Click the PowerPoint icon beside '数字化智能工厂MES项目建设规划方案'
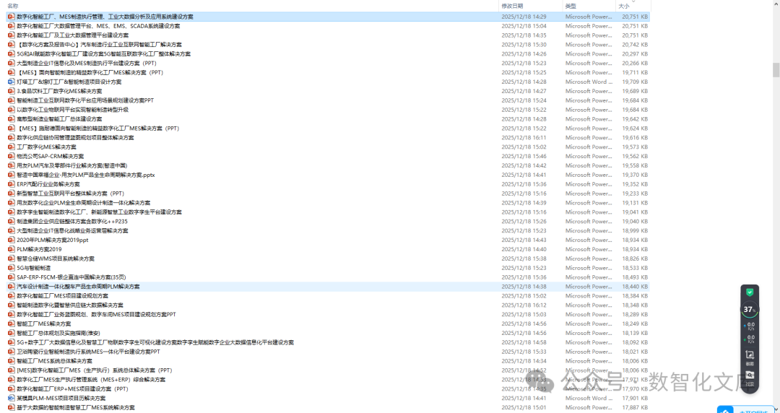 point(11,295)
